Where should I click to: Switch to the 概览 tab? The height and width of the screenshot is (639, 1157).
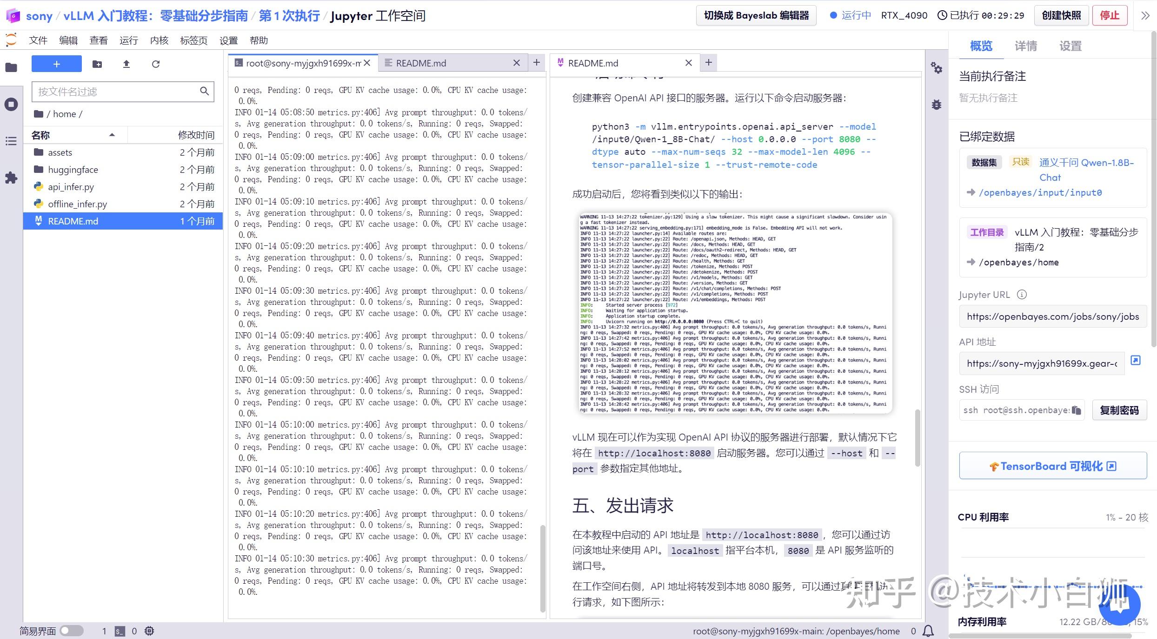point(981,46)
